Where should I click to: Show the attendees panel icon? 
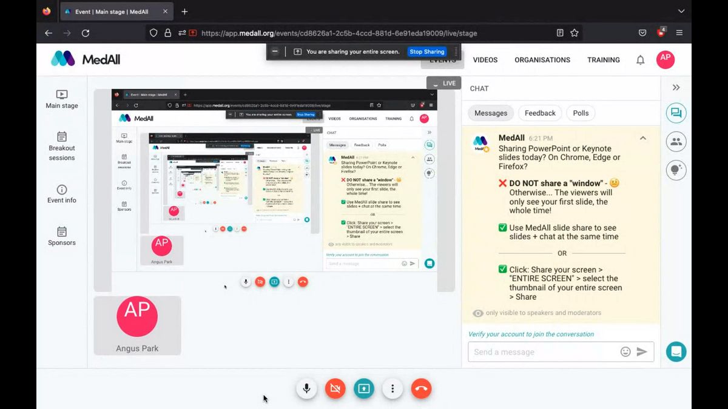[676, 142]
